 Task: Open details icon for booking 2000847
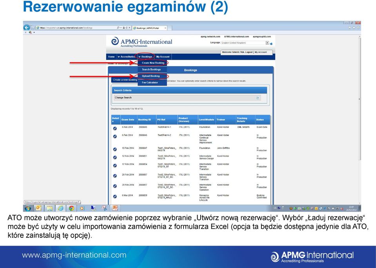pyautogui.click(x=115, y=149)
